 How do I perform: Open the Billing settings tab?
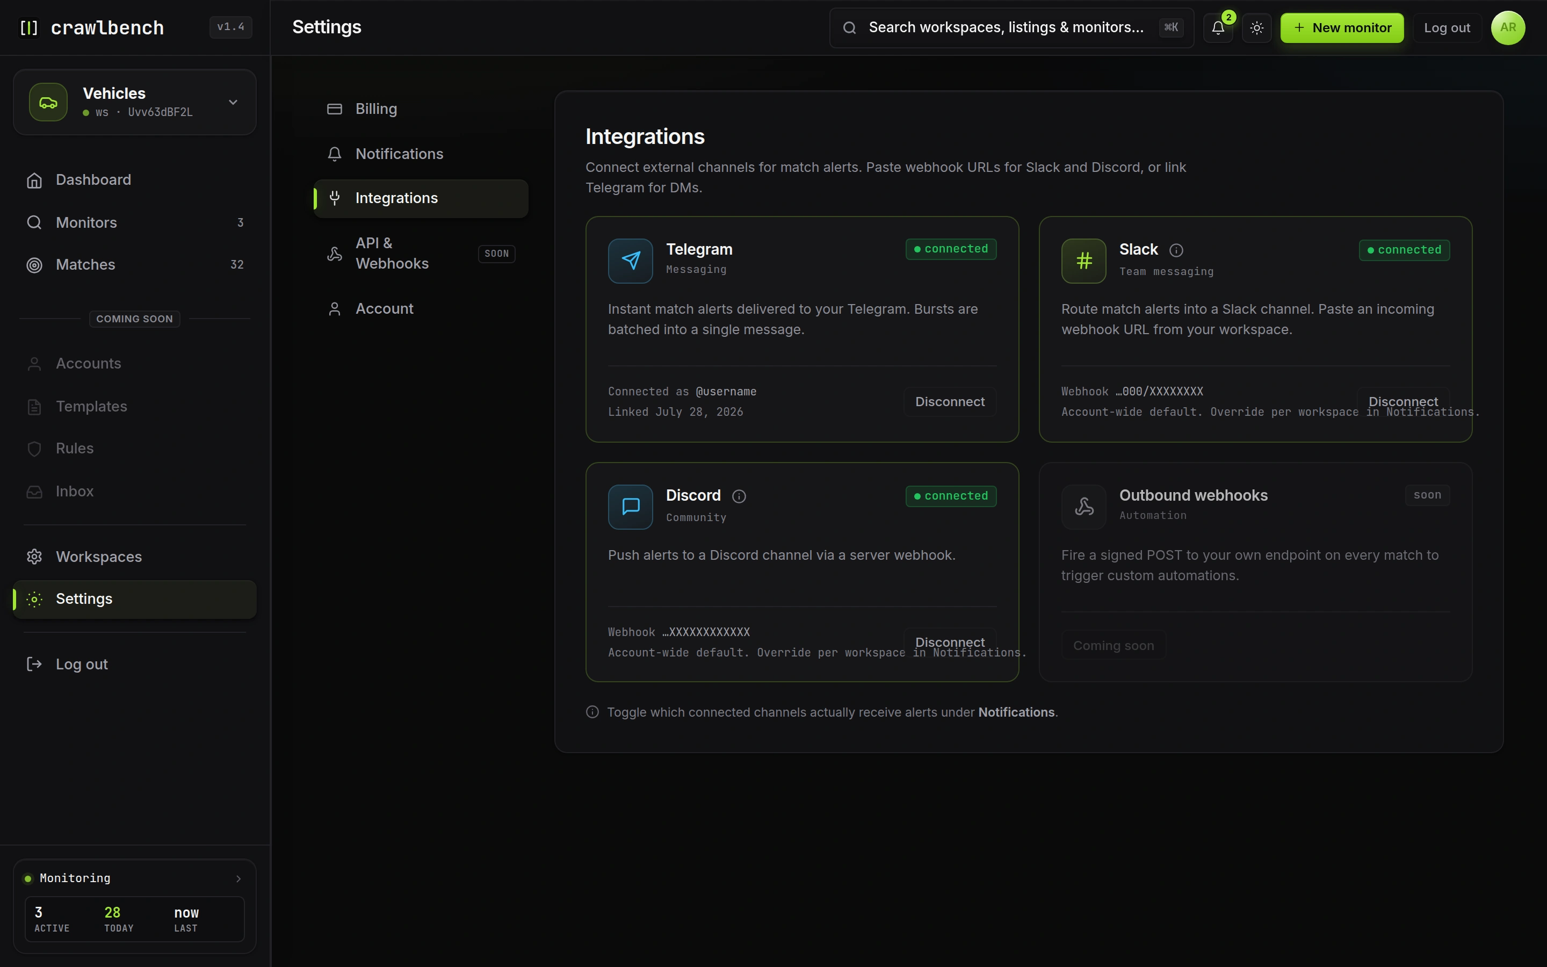point(421,109)
